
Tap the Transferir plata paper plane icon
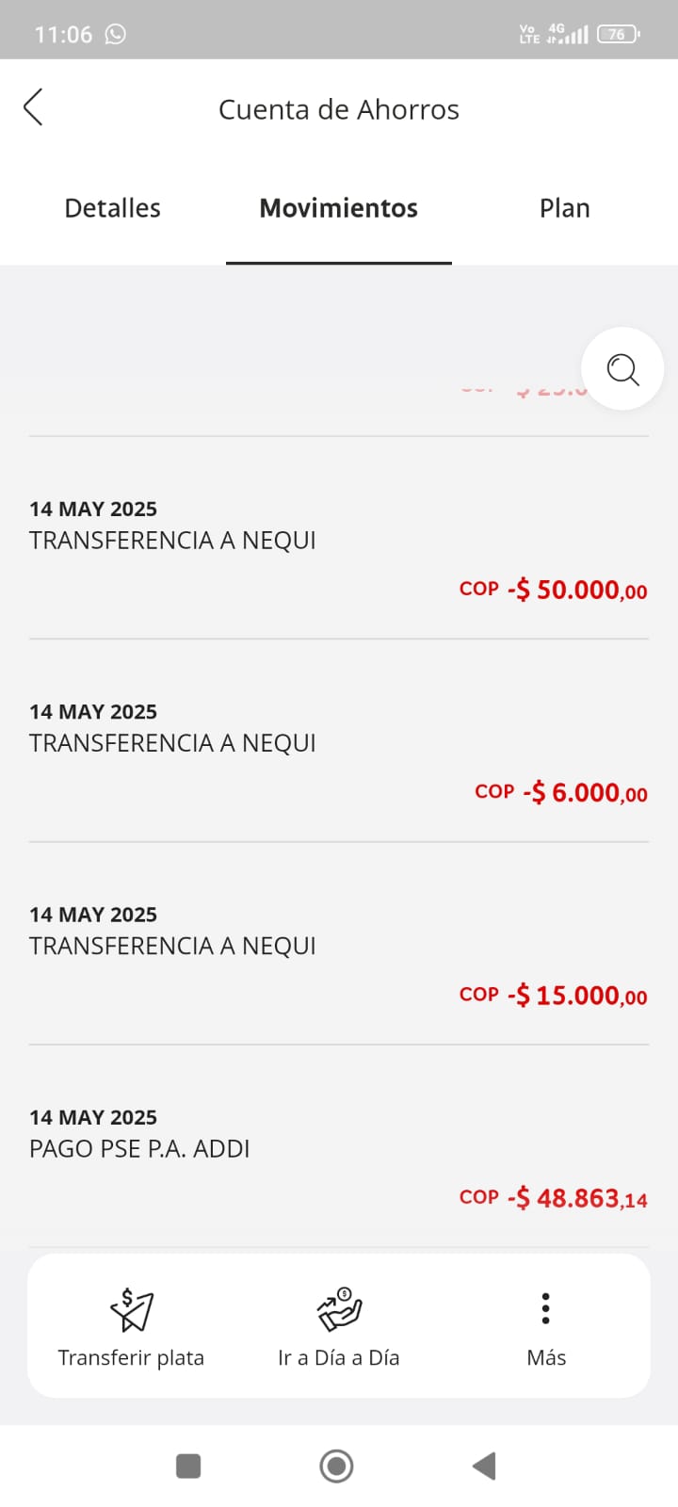pyautogui.click(x=131, y=1309)
